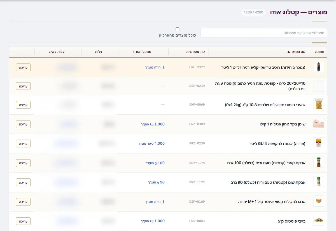View baby potatoes image in FRS-0083 row
Screen dimensions: 336x231
tap(319, 220)
